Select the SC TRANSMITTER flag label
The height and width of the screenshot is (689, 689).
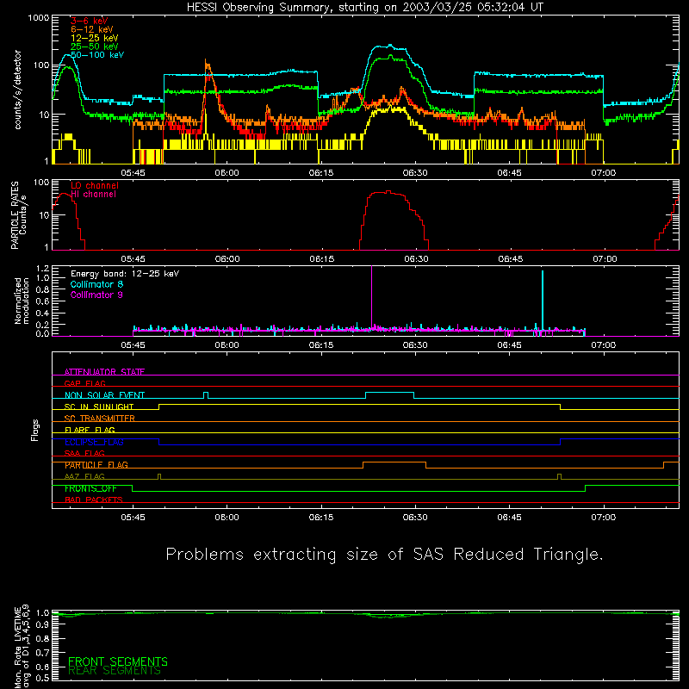pos(100,419)
